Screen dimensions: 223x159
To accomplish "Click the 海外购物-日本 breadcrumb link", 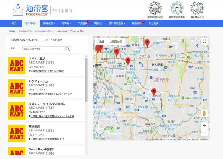I will coord(25,31).
